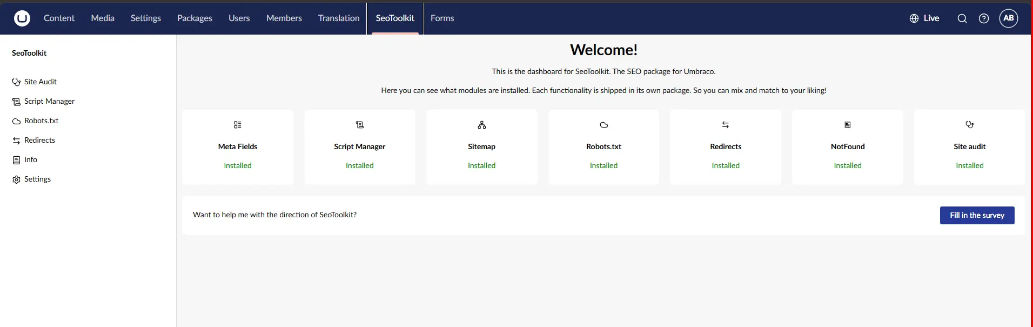Click the Script Manager sidebar icon
1033x327 pixels.
click(x=16, y=102)
